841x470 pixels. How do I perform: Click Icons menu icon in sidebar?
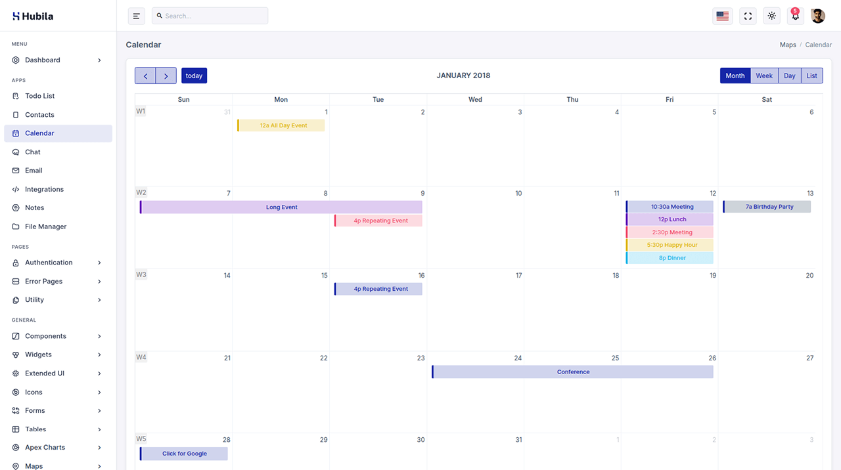pyautogui.click(x=16, y=392)
